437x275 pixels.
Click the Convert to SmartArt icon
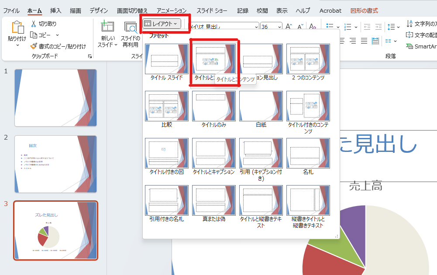click(x=409, y=46)
